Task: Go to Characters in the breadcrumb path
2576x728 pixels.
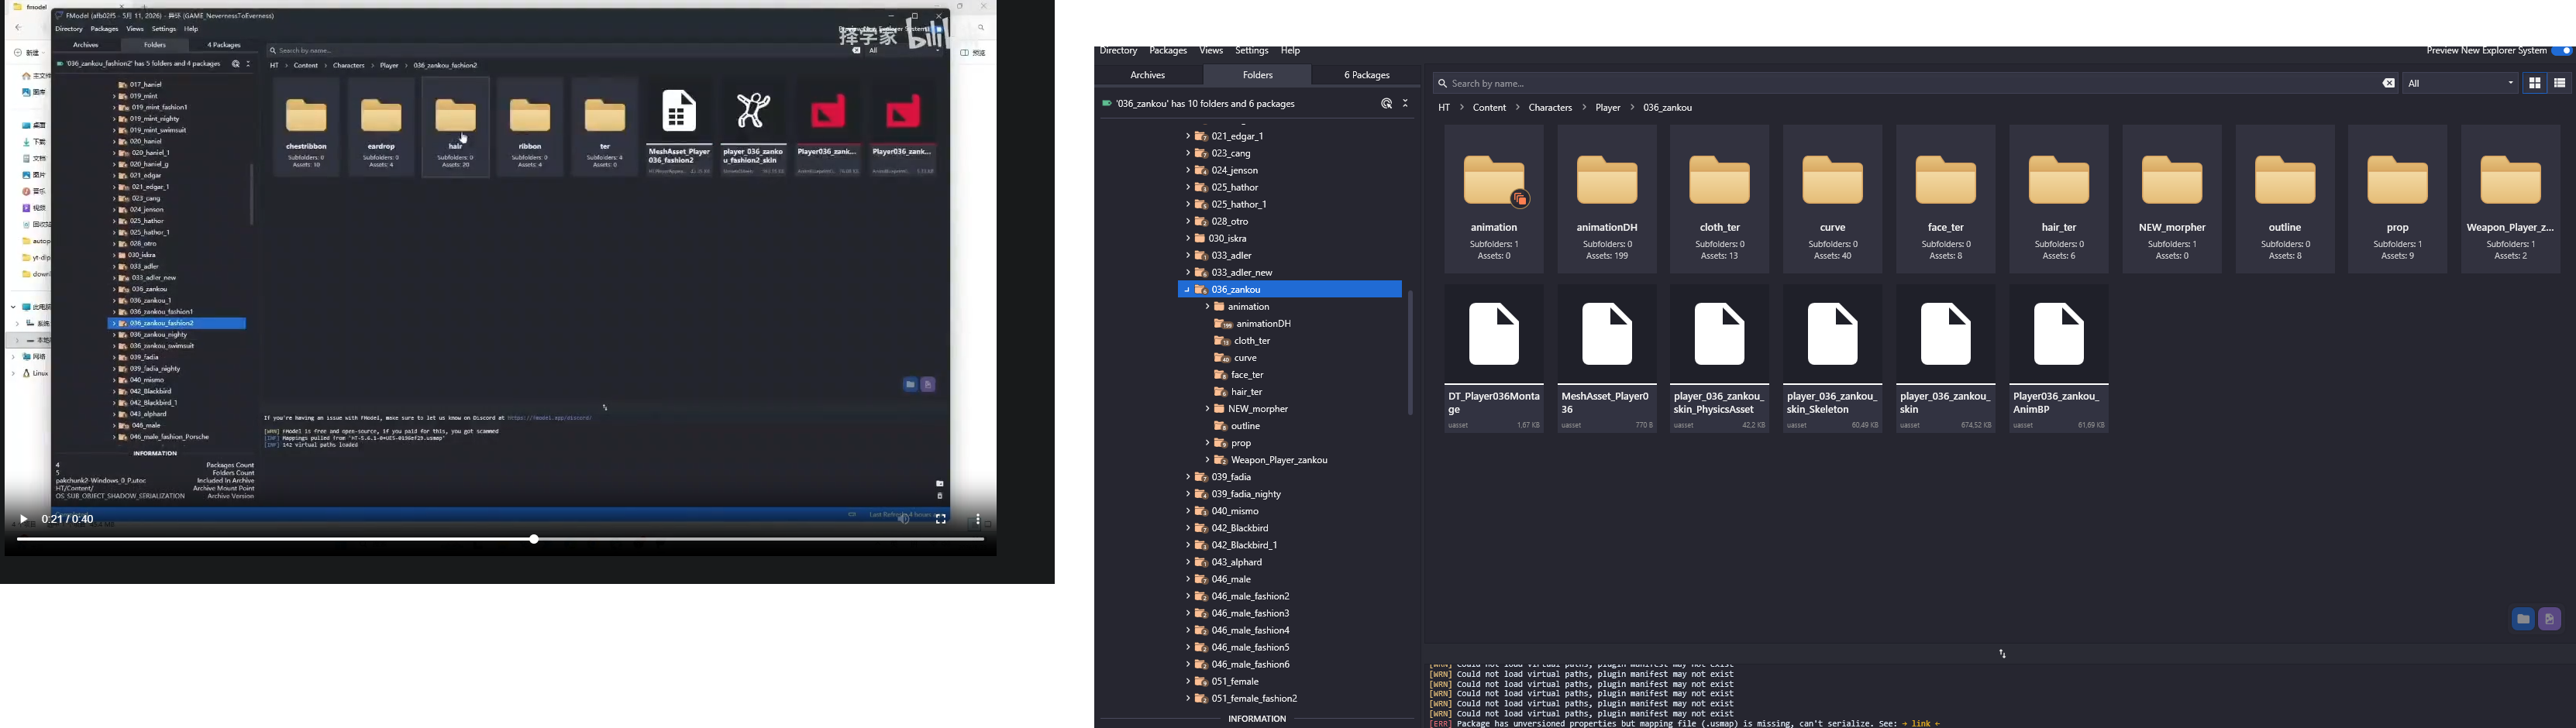Action: pyautogui.click(x=1550, y=108)
